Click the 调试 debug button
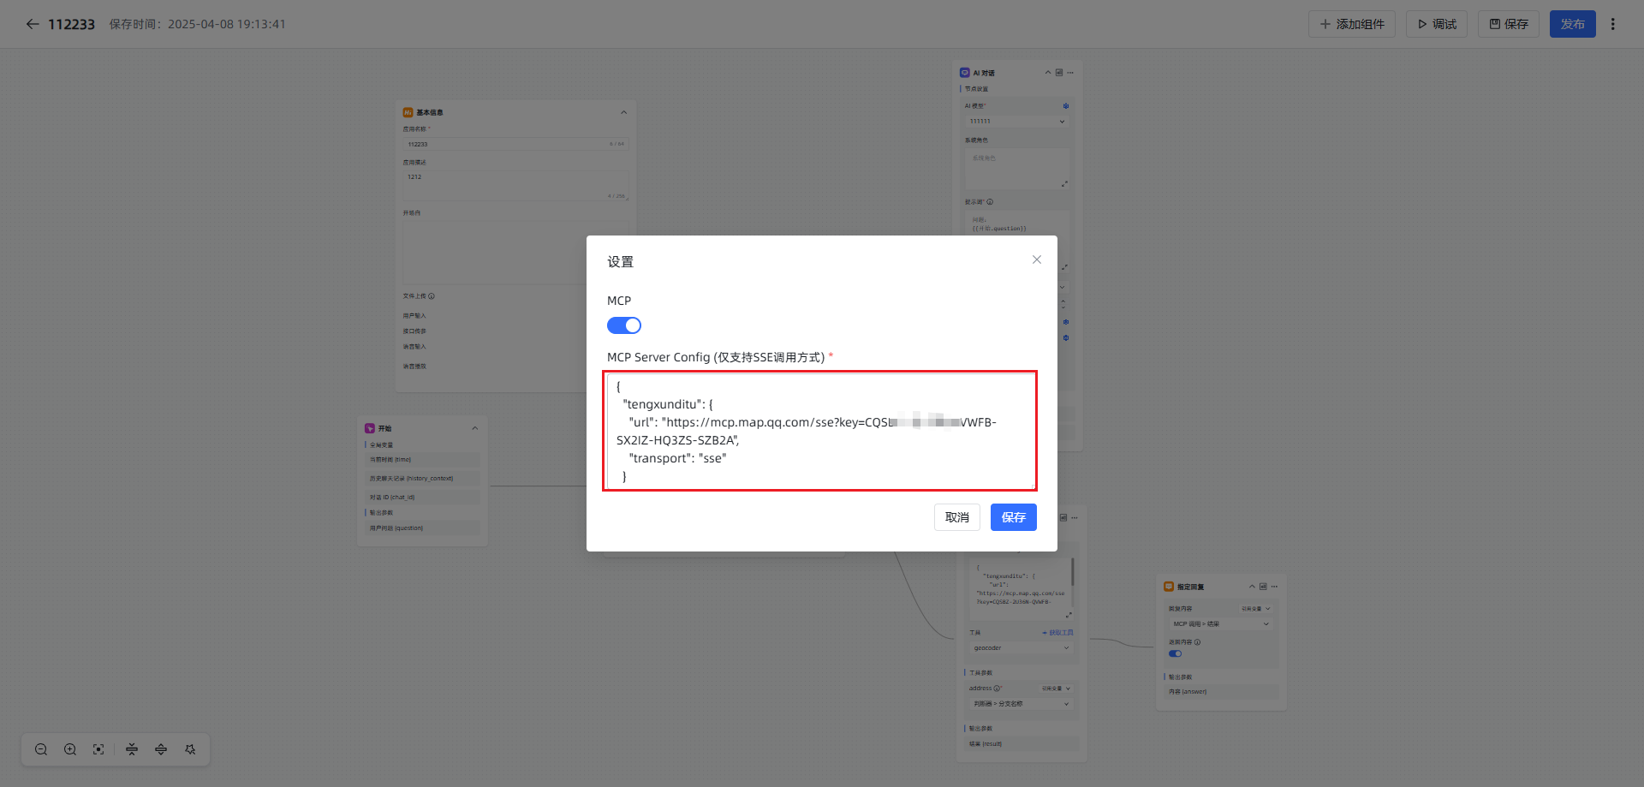1644x787 pixels. pos(1437,24)
